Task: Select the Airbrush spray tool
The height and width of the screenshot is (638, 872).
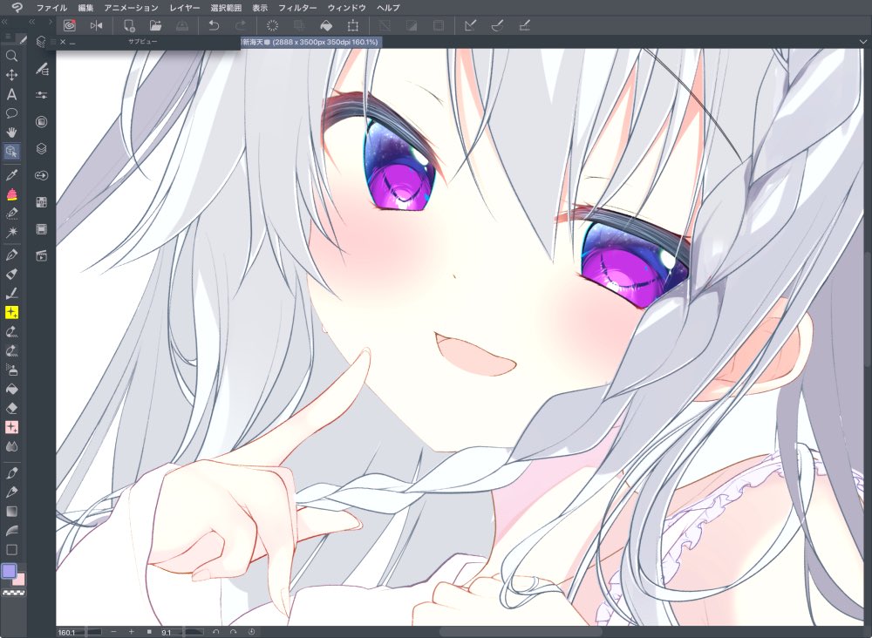Action: coord(11,370)
